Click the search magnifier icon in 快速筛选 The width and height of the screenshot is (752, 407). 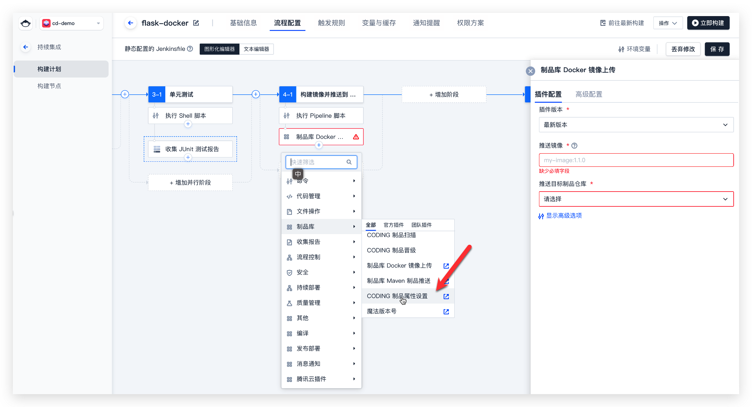point(349,162)
